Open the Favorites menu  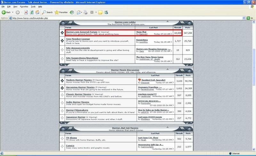coord(24,6)
